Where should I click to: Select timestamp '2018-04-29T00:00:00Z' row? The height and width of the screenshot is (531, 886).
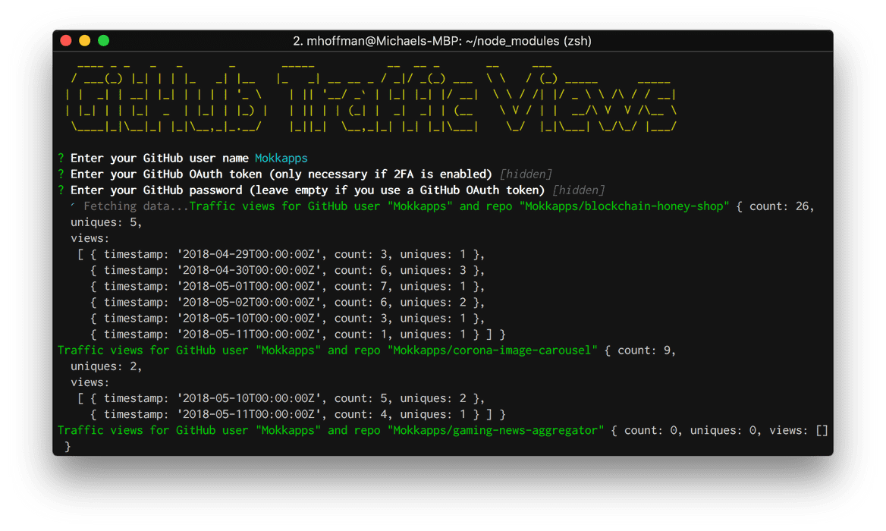click(x=281, y=254)
